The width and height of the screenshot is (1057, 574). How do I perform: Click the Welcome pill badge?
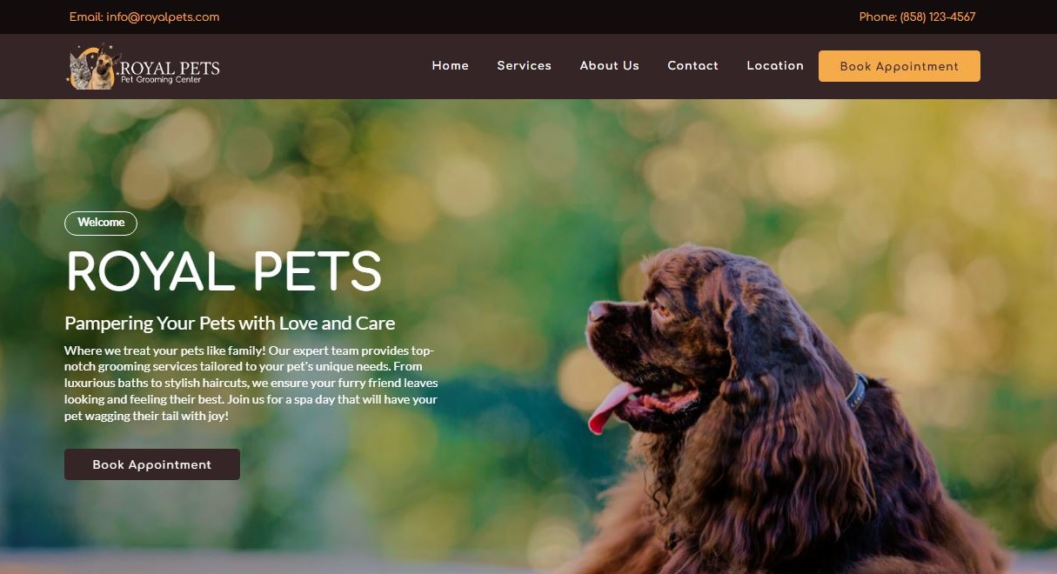pos(101,223)
